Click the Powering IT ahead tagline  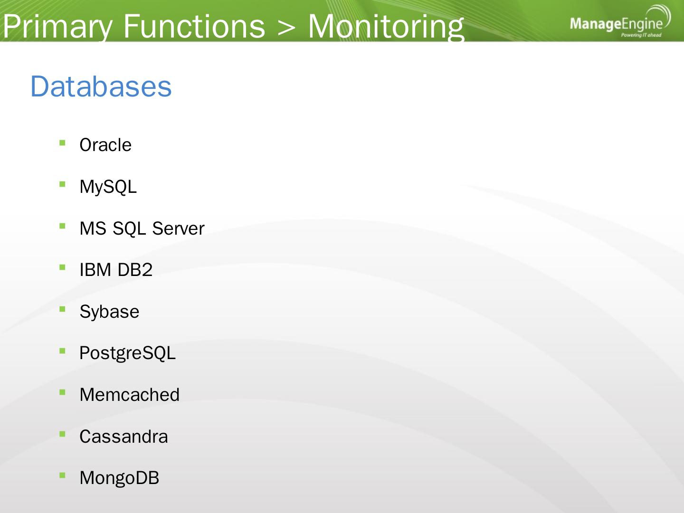pyautogui.click(x=641, y=35)
